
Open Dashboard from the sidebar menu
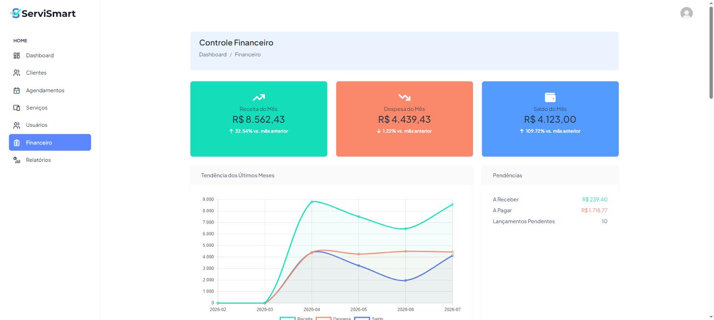(x=50, y=55)
